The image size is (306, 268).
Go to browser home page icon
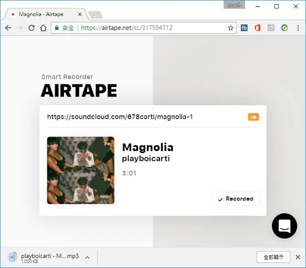tap(43, 28)
